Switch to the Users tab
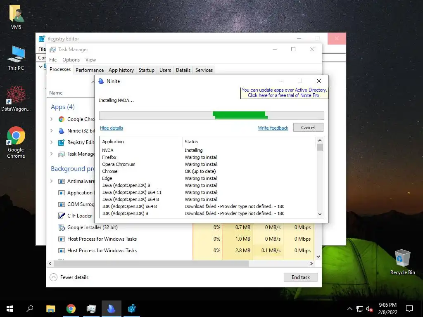 [x=165, y=70]
